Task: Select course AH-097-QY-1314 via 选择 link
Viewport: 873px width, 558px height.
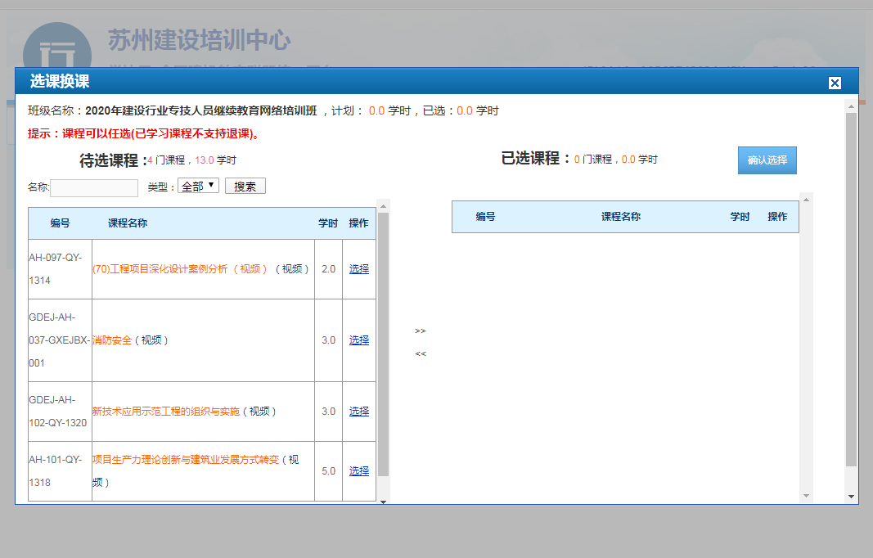Action: (x=358, y=269)
